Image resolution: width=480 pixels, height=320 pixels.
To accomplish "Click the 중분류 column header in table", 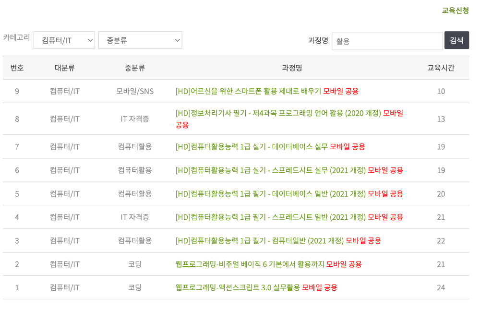I will point(135,68).
